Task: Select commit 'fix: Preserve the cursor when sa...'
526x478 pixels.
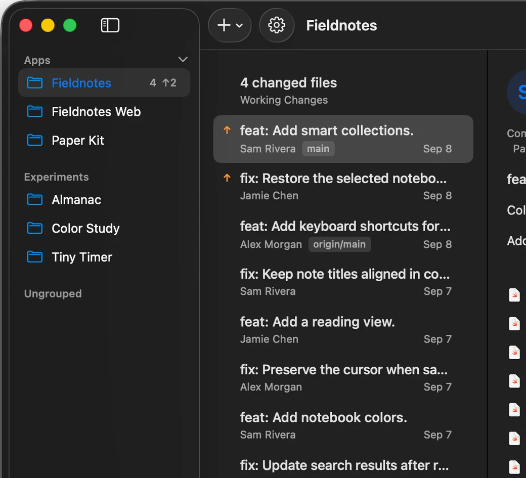Action: (343, 378)
